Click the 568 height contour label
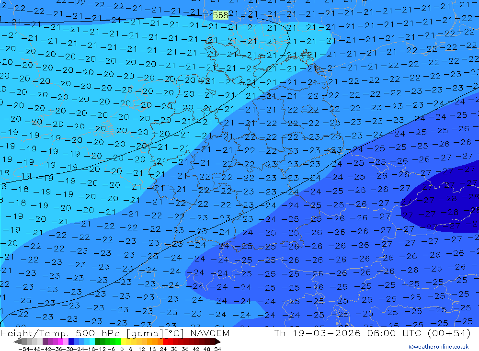Image resolution: width=479 pixels, height=351 pixels. point(220,15)
